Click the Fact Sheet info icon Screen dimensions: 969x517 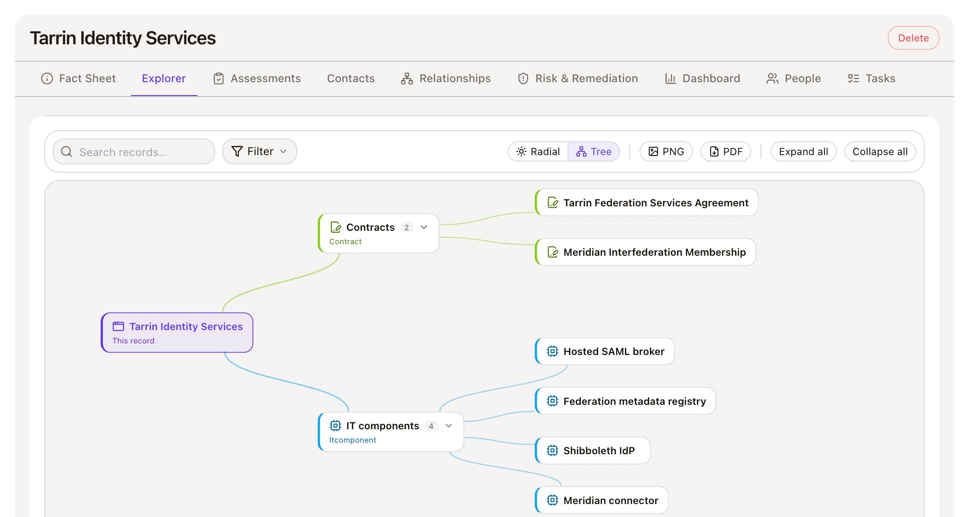47,78
